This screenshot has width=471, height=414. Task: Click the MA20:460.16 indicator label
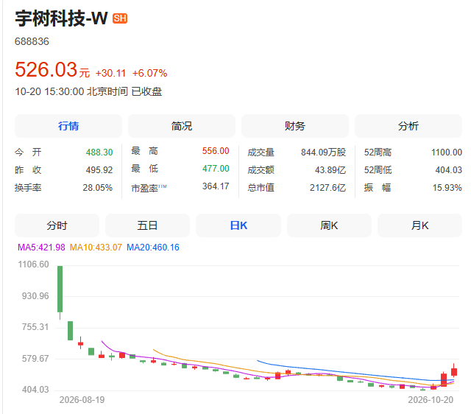click(x=153, y=248)
